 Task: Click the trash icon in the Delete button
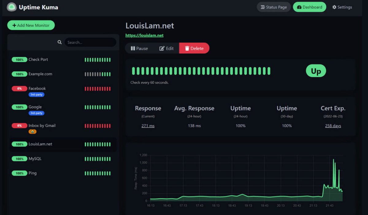pyautogui.click(x=187, y=48)
